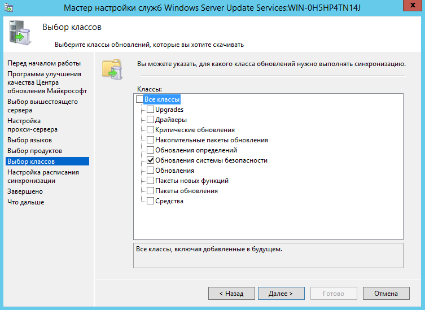425x310 pixels.
Task: Tick the Драйверы checkbox
Action: coord(151,120)
